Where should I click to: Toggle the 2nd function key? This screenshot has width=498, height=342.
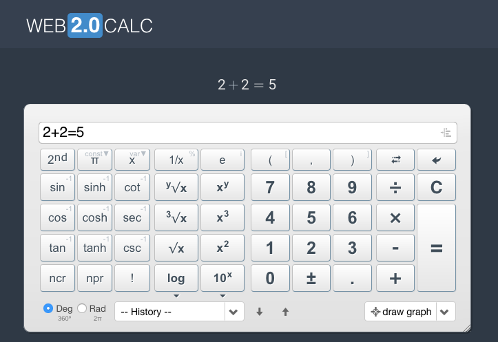(x=57, y=160)
